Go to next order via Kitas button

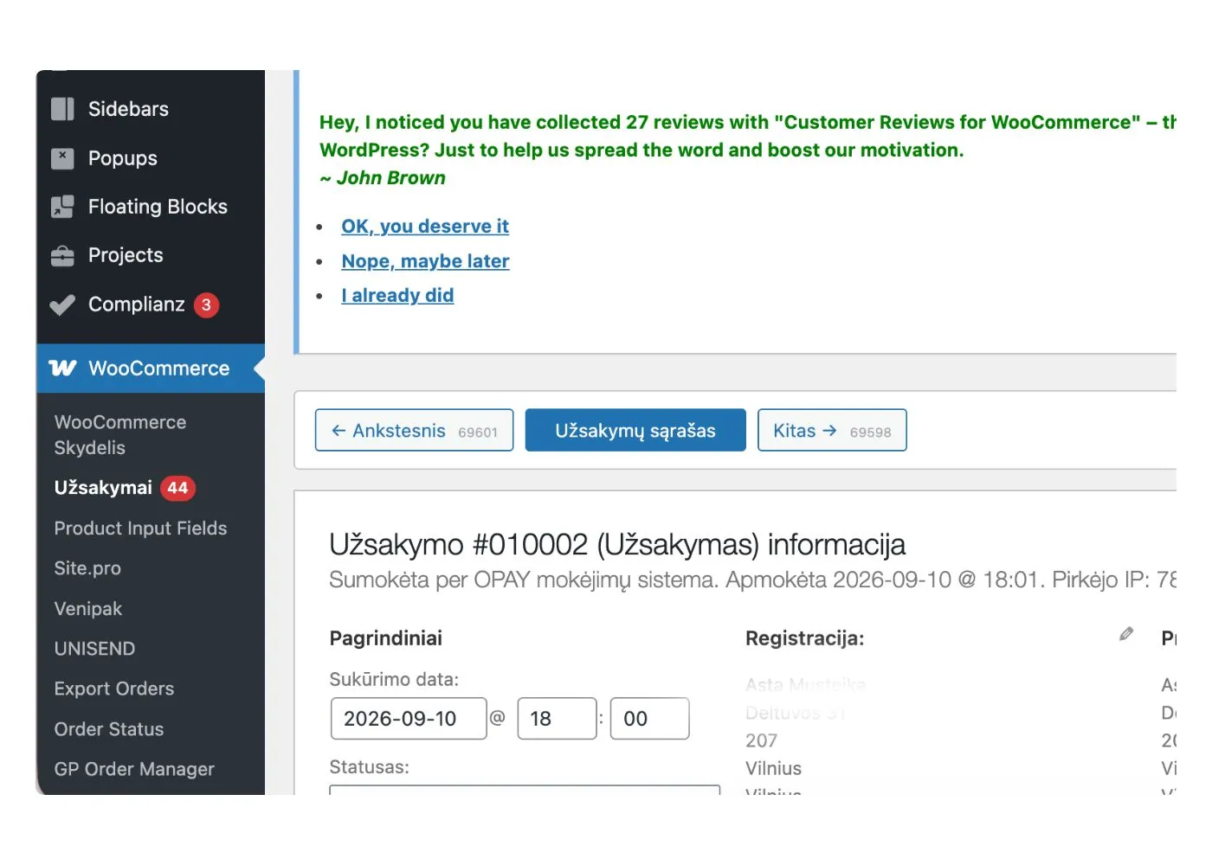[832, 431]
